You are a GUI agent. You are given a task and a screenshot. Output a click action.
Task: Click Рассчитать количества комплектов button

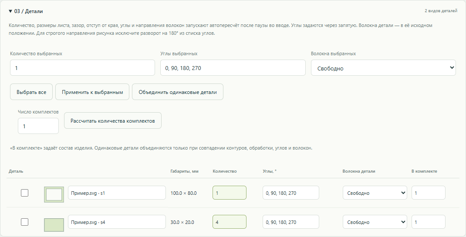tap(113, 120)
